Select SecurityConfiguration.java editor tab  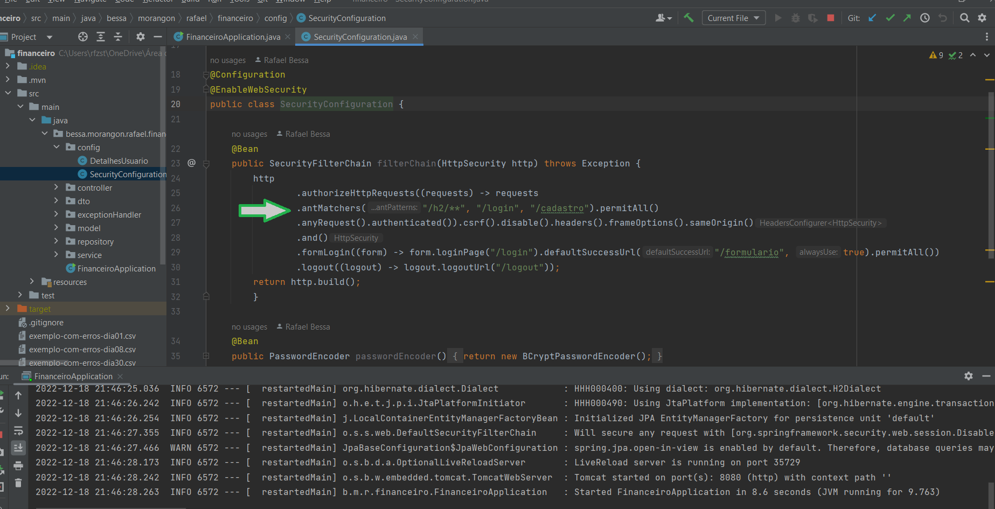click(x=360, y=37)
